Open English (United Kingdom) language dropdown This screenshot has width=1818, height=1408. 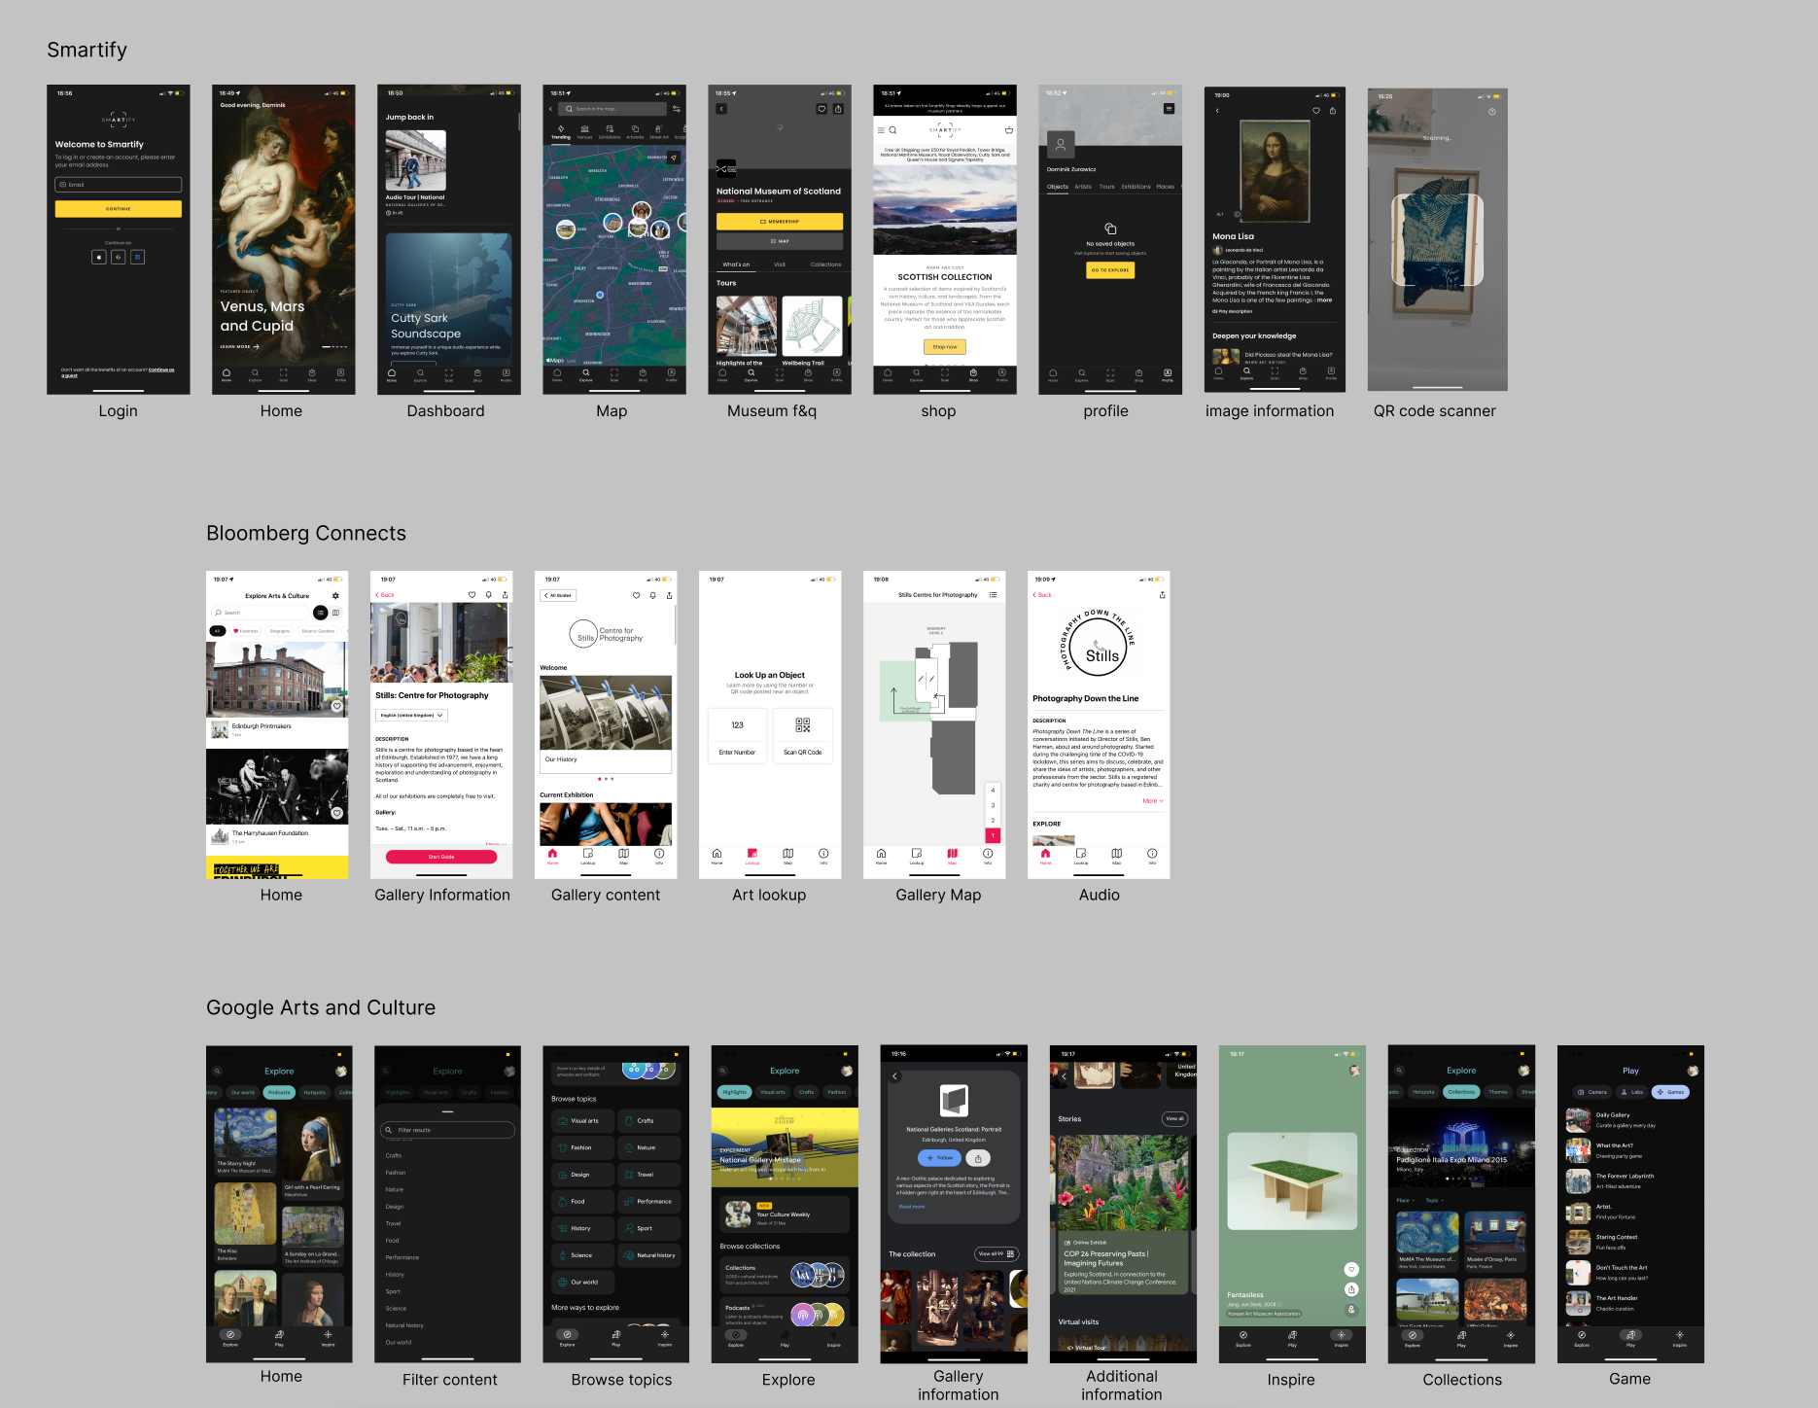(x=412, y=715)
